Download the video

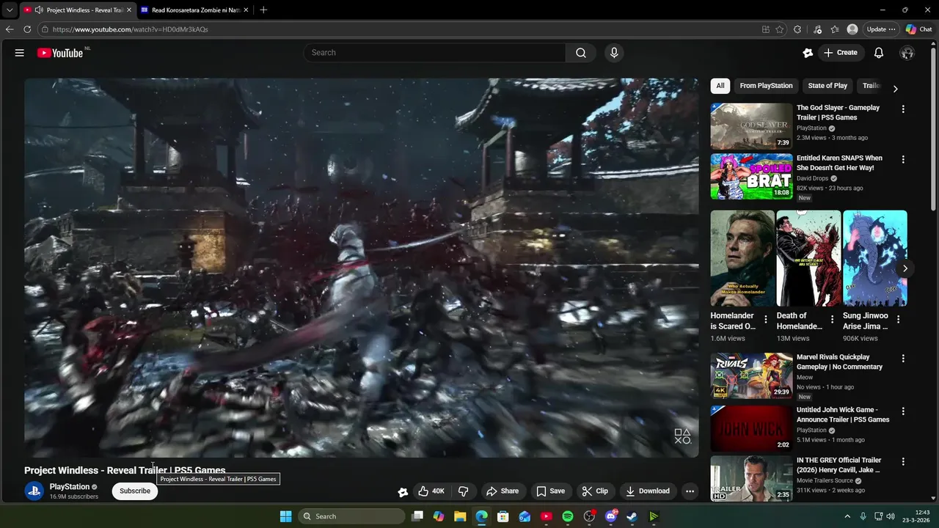tap(648, 491)
